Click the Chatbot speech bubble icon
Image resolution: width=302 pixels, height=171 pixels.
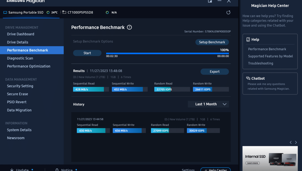click(248, 78)
